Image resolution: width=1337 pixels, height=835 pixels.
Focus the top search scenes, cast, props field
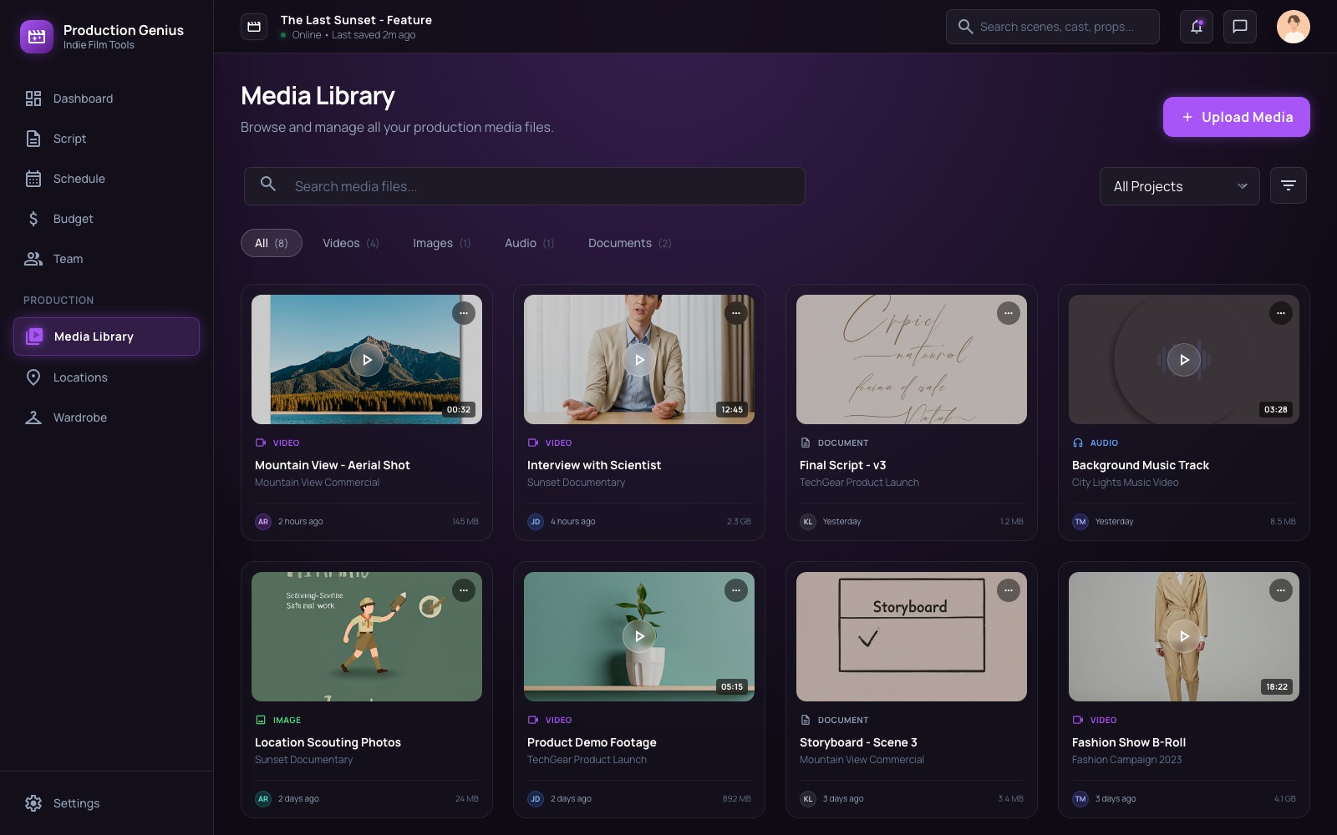(x=1053, y=27)
